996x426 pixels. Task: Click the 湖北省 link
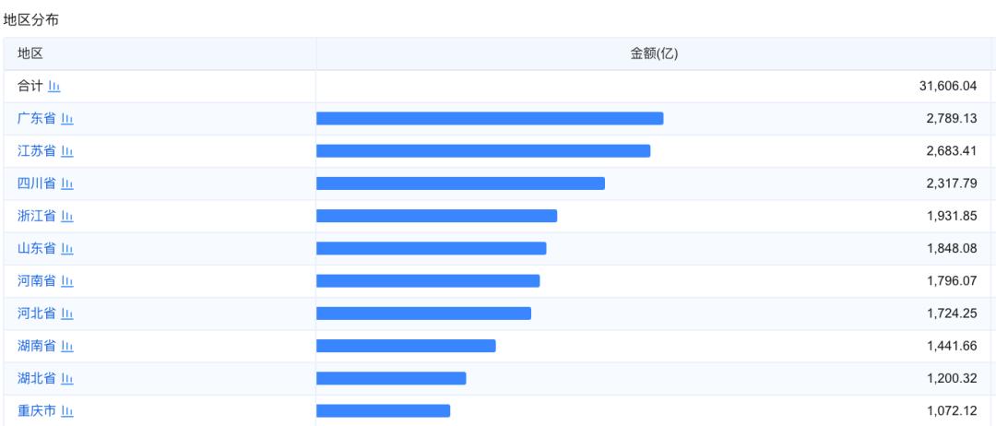coord(37,379)
